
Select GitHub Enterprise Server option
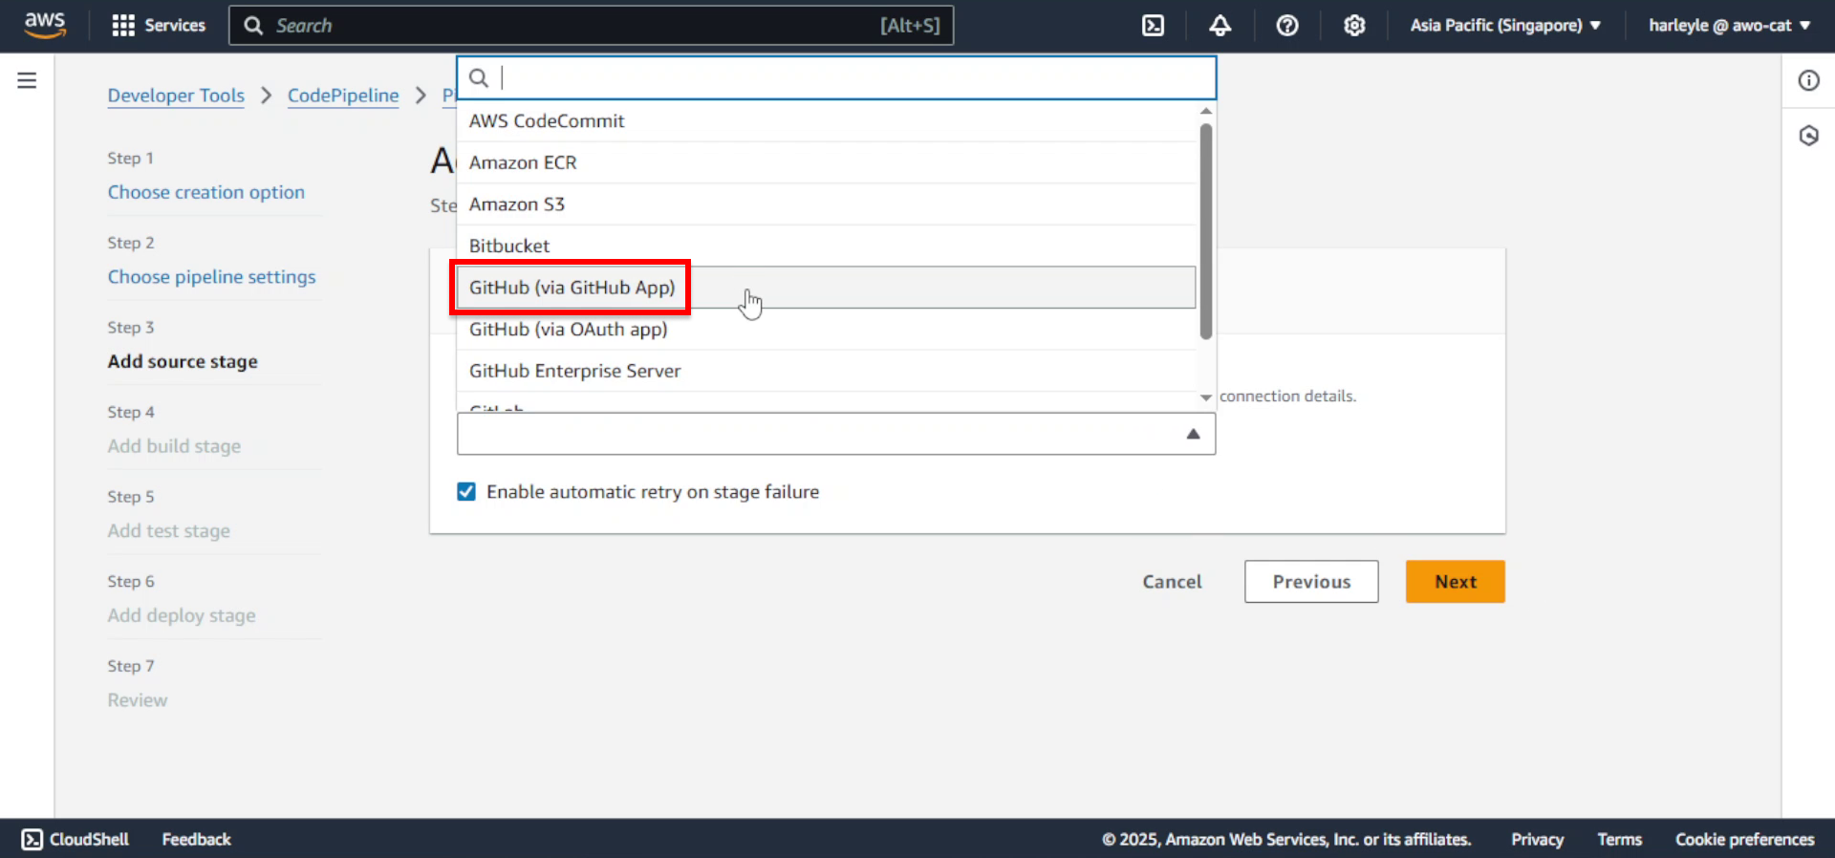[x=827, y=371]
